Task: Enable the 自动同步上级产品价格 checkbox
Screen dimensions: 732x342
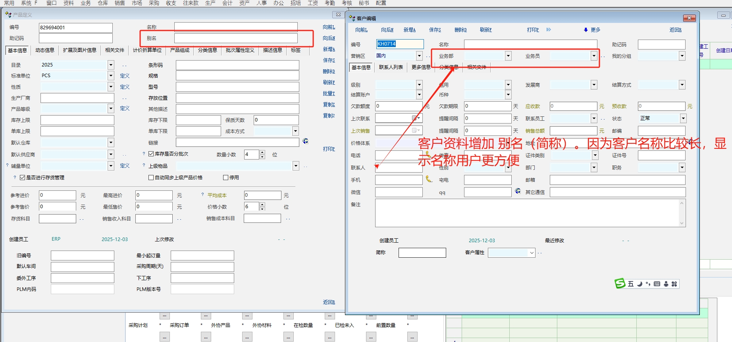Action: click(151, 178)
